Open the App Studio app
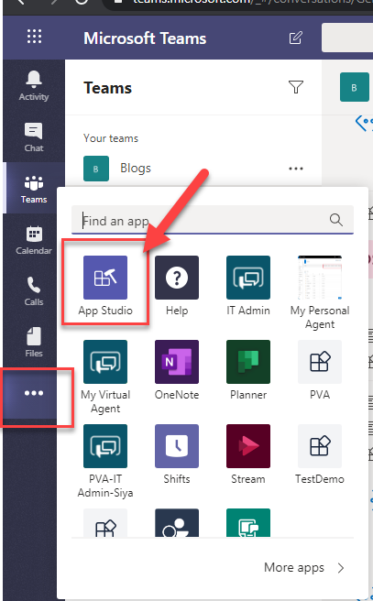373x601 pixels. pyautogui.click(x=105, y=286)
